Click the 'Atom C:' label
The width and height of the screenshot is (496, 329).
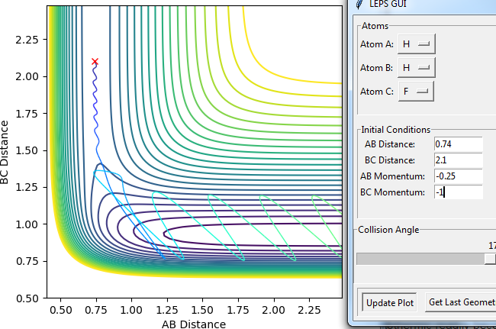(377, 92)
